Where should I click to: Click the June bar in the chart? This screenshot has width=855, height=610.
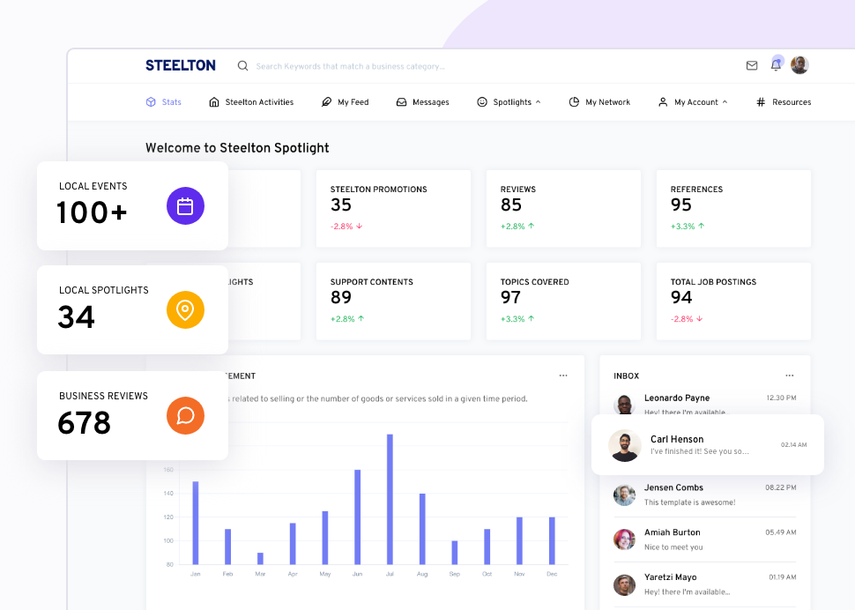click(x=358, y=517)
